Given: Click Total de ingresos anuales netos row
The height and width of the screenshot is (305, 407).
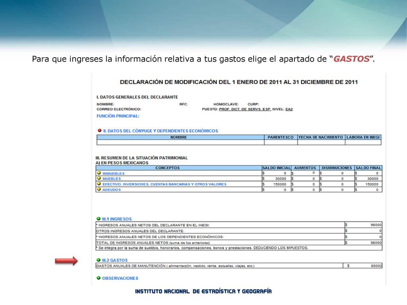Looking at the screenshot, I should [x=239, y=243].
